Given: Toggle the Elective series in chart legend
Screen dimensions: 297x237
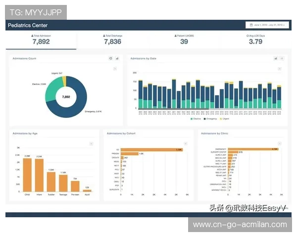Looking at the screenshot, I should coord(195,119).
